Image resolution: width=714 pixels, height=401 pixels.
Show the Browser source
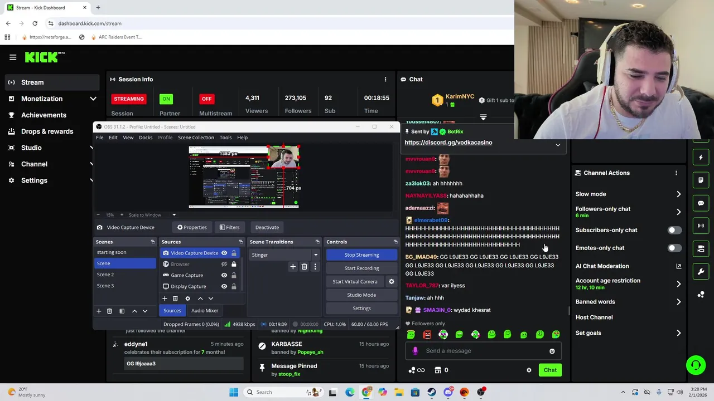pos(224,264)
